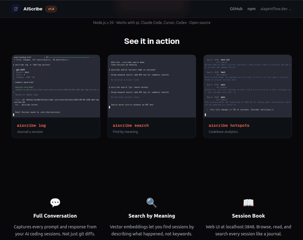The image size is (303, 240).
Task: Click the "Web UI at localhost:3848" description
Action: tap(248, 230)
